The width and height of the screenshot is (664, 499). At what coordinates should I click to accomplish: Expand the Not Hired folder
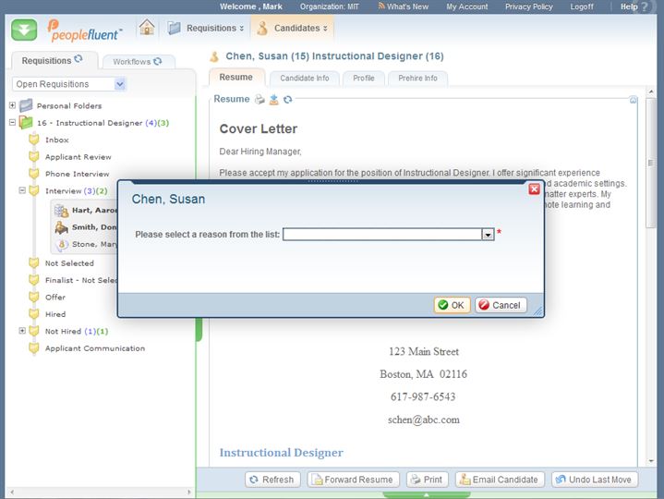click(22, 331)
